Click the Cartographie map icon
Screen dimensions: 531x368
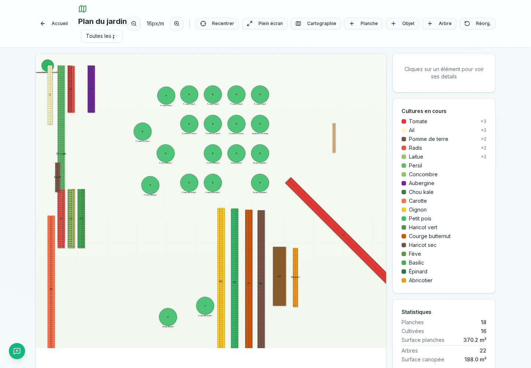point(298,24)
